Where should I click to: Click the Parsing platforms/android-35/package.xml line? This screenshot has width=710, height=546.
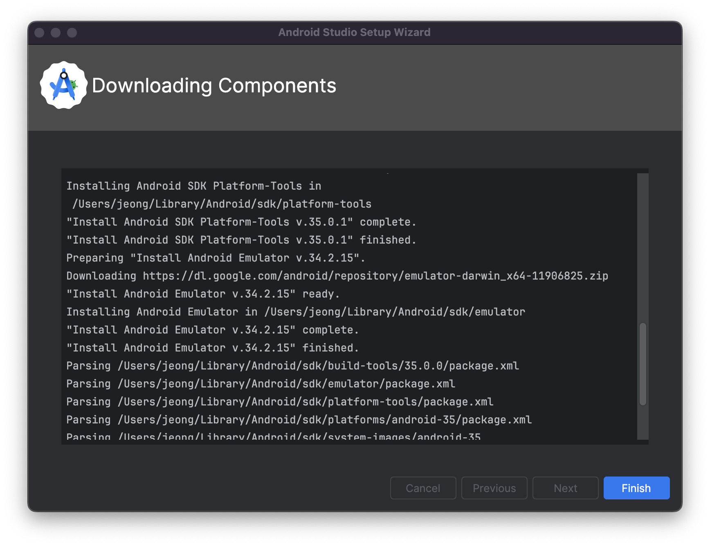coord(299,420)
